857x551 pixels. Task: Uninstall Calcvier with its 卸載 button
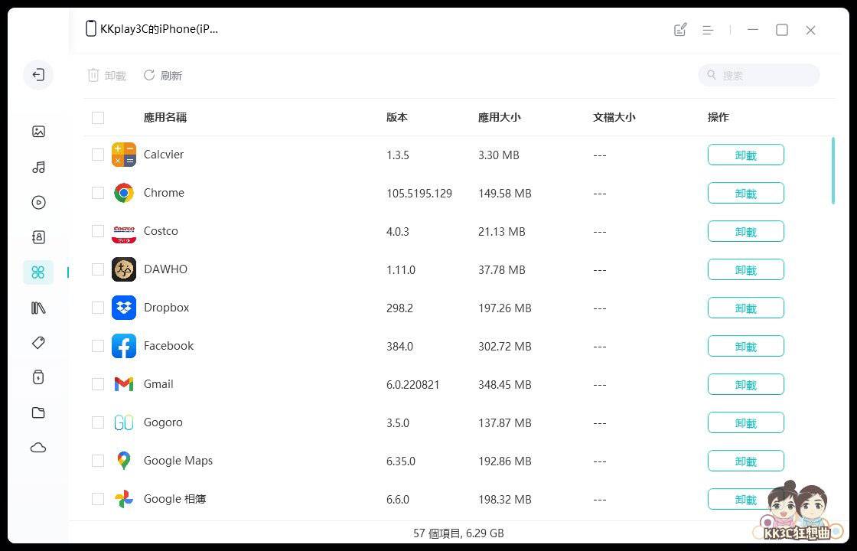745,155
